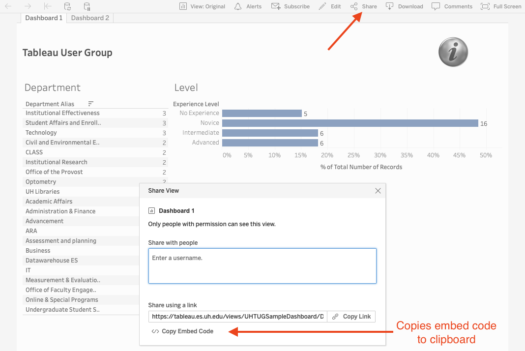Select the Undergraduate Student S.. row

(81, 310)
